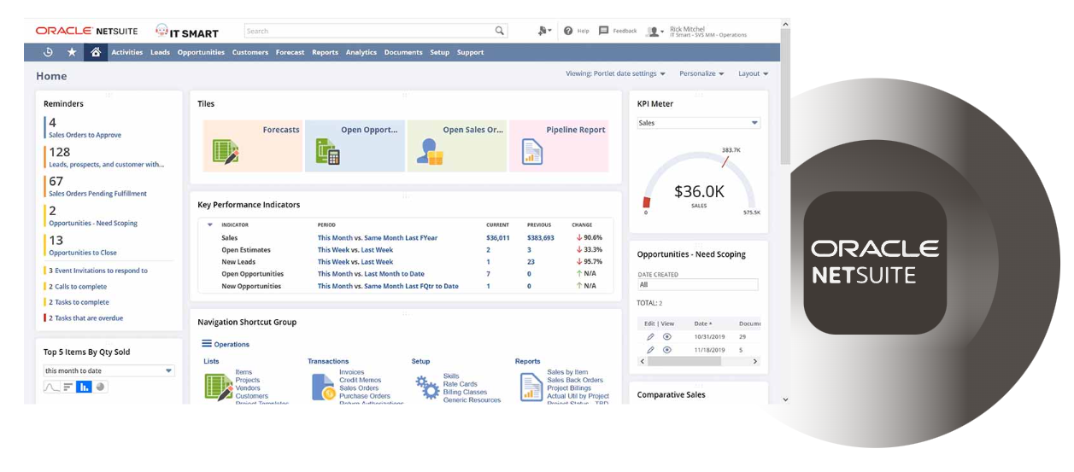Click the Pipeline Report tile icon

click(x=532, y=152)
